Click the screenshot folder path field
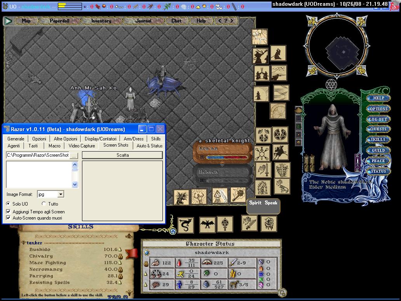 coord(38,155)
